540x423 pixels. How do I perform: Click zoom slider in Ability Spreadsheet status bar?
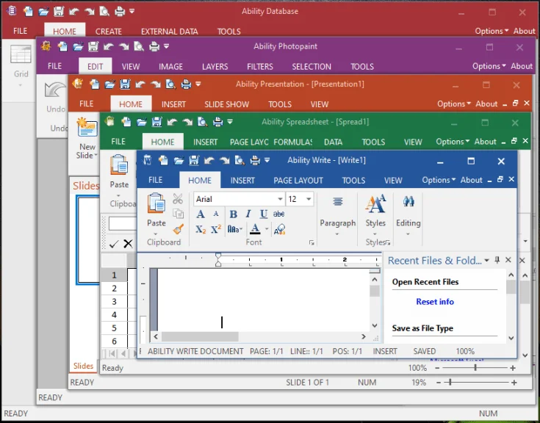pos(475,368)
